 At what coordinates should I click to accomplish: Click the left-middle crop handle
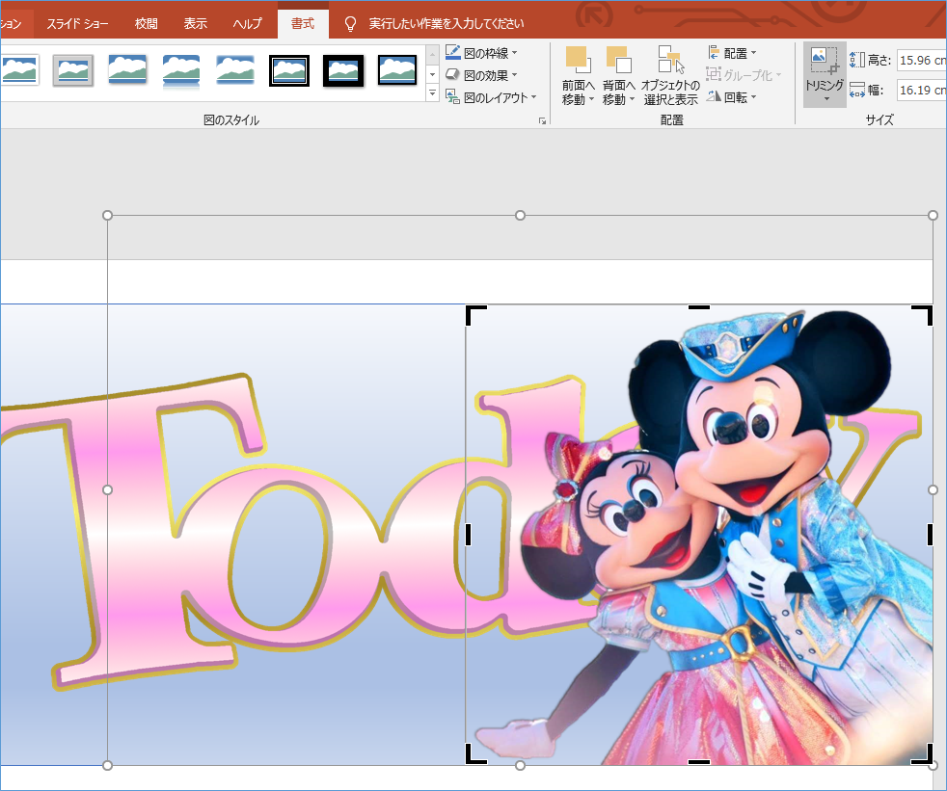(x=468, y=535)
